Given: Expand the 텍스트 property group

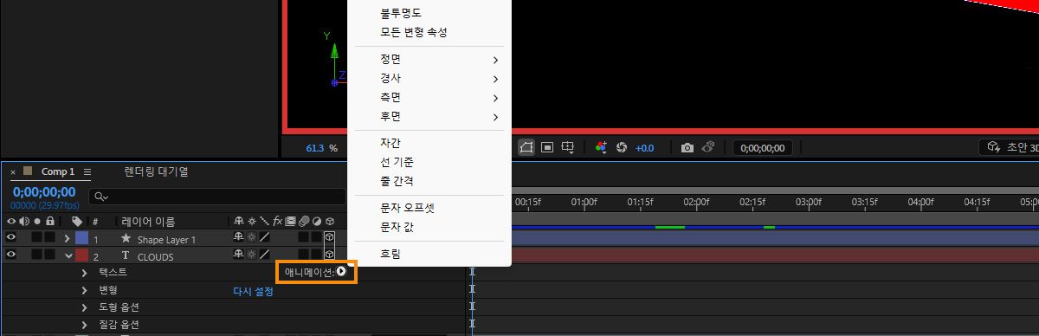Looking at the screenshot, I should point(84,272).
